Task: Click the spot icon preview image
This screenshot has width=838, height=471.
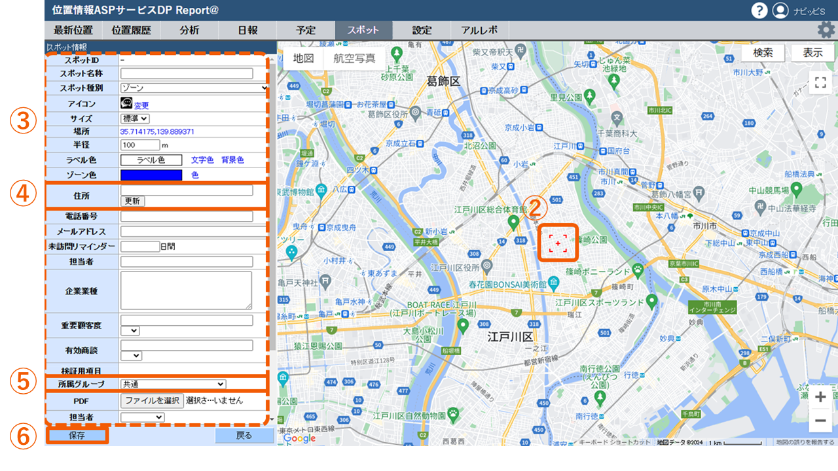Action: click(126, 103)
